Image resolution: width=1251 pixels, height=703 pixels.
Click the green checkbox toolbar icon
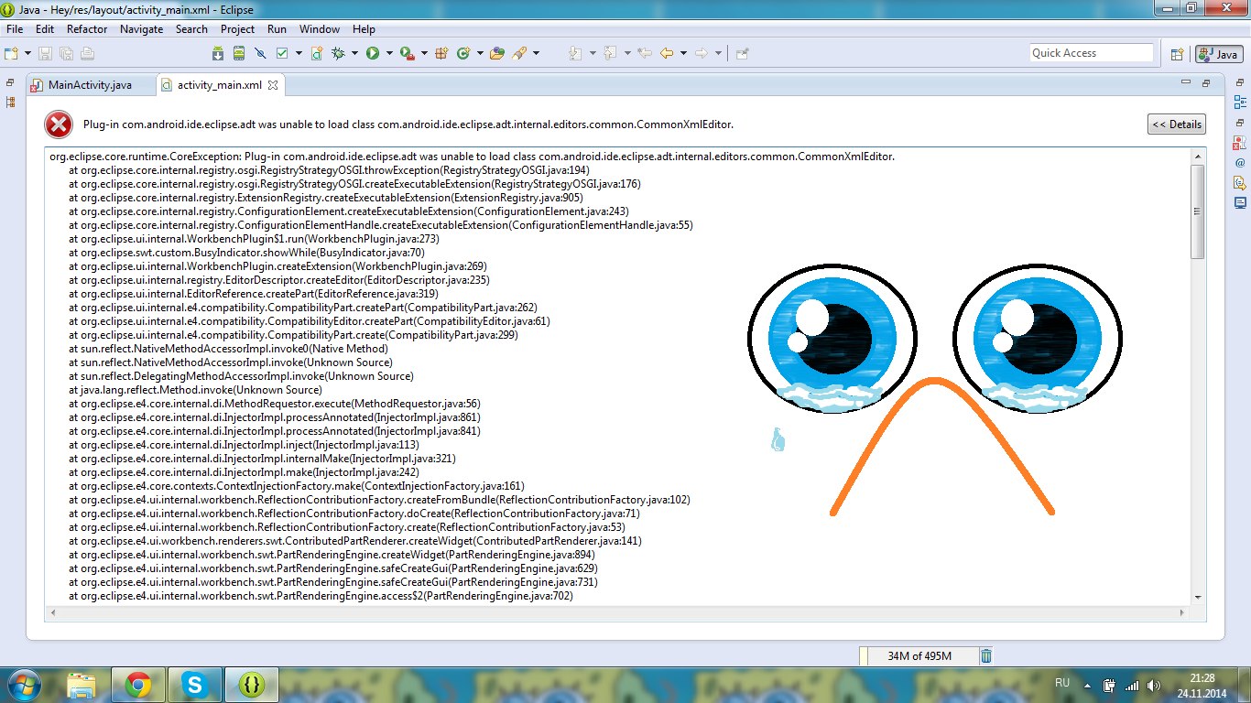point(282,53)
